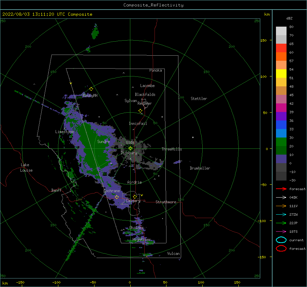307x287 pixels.
Task: Click the yellow 51-54 dBZ color swatch
Action: tap(281, 73)
